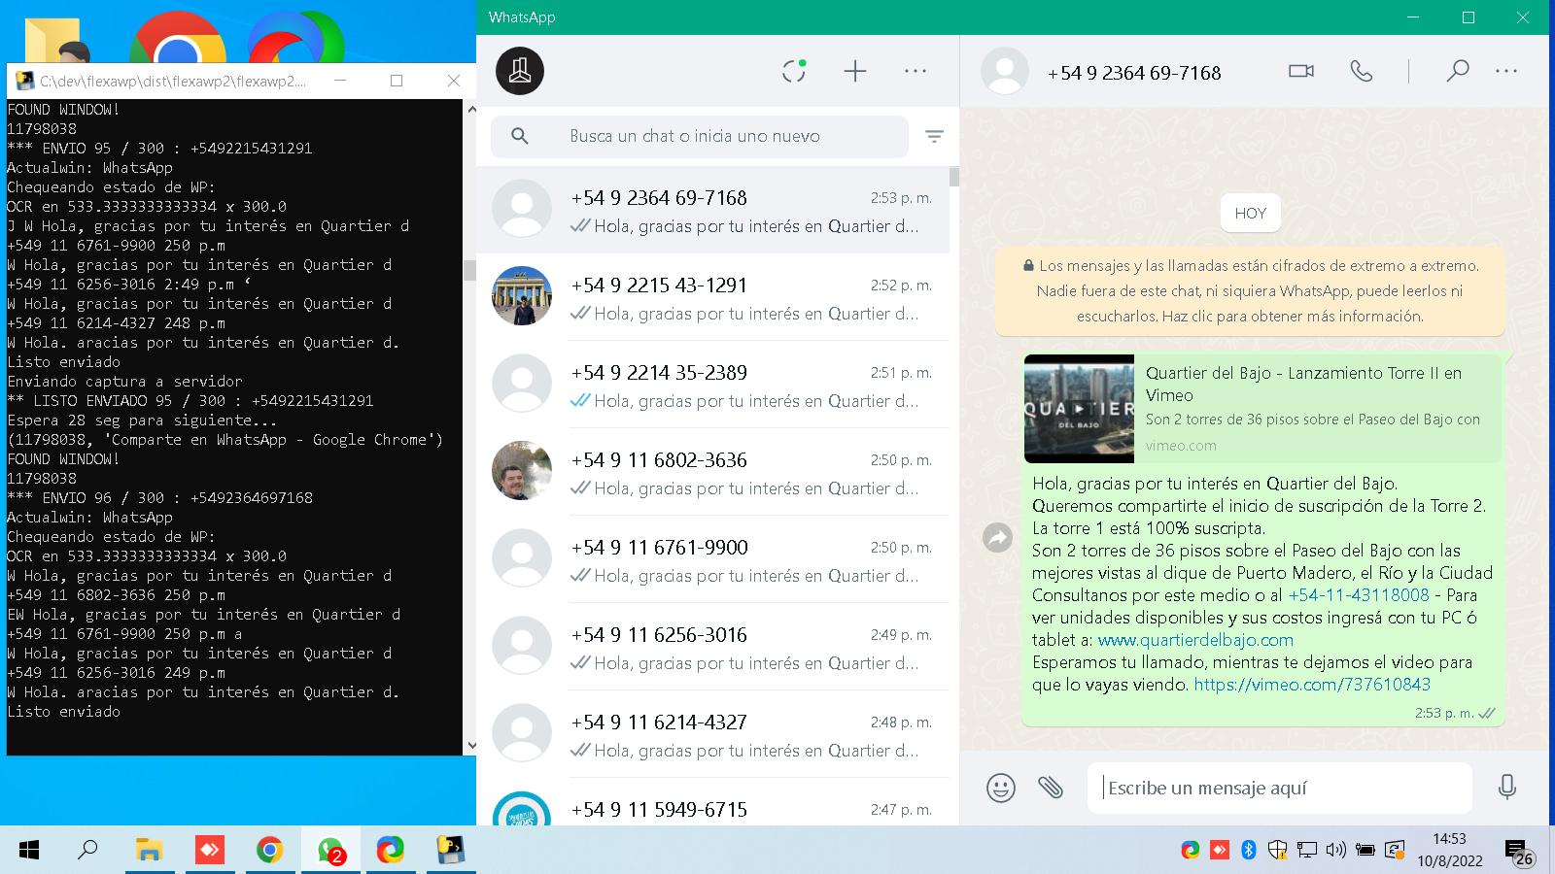
Task: Open chat list three-dots menu
Action: click(916, 71)
